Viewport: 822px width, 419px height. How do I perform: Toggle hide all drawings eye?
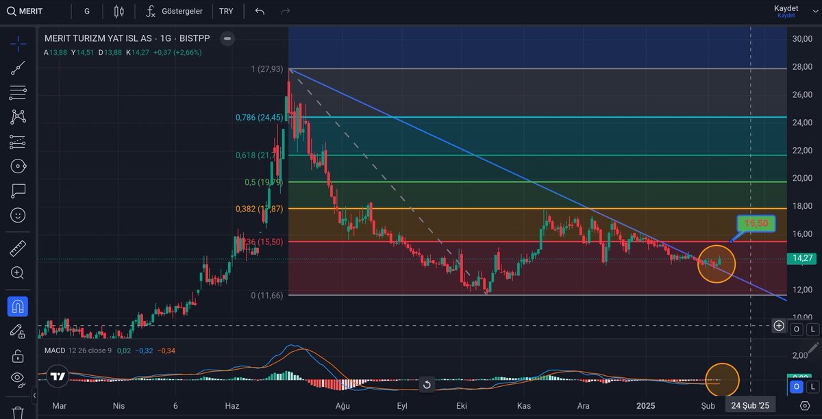(18, 379)
